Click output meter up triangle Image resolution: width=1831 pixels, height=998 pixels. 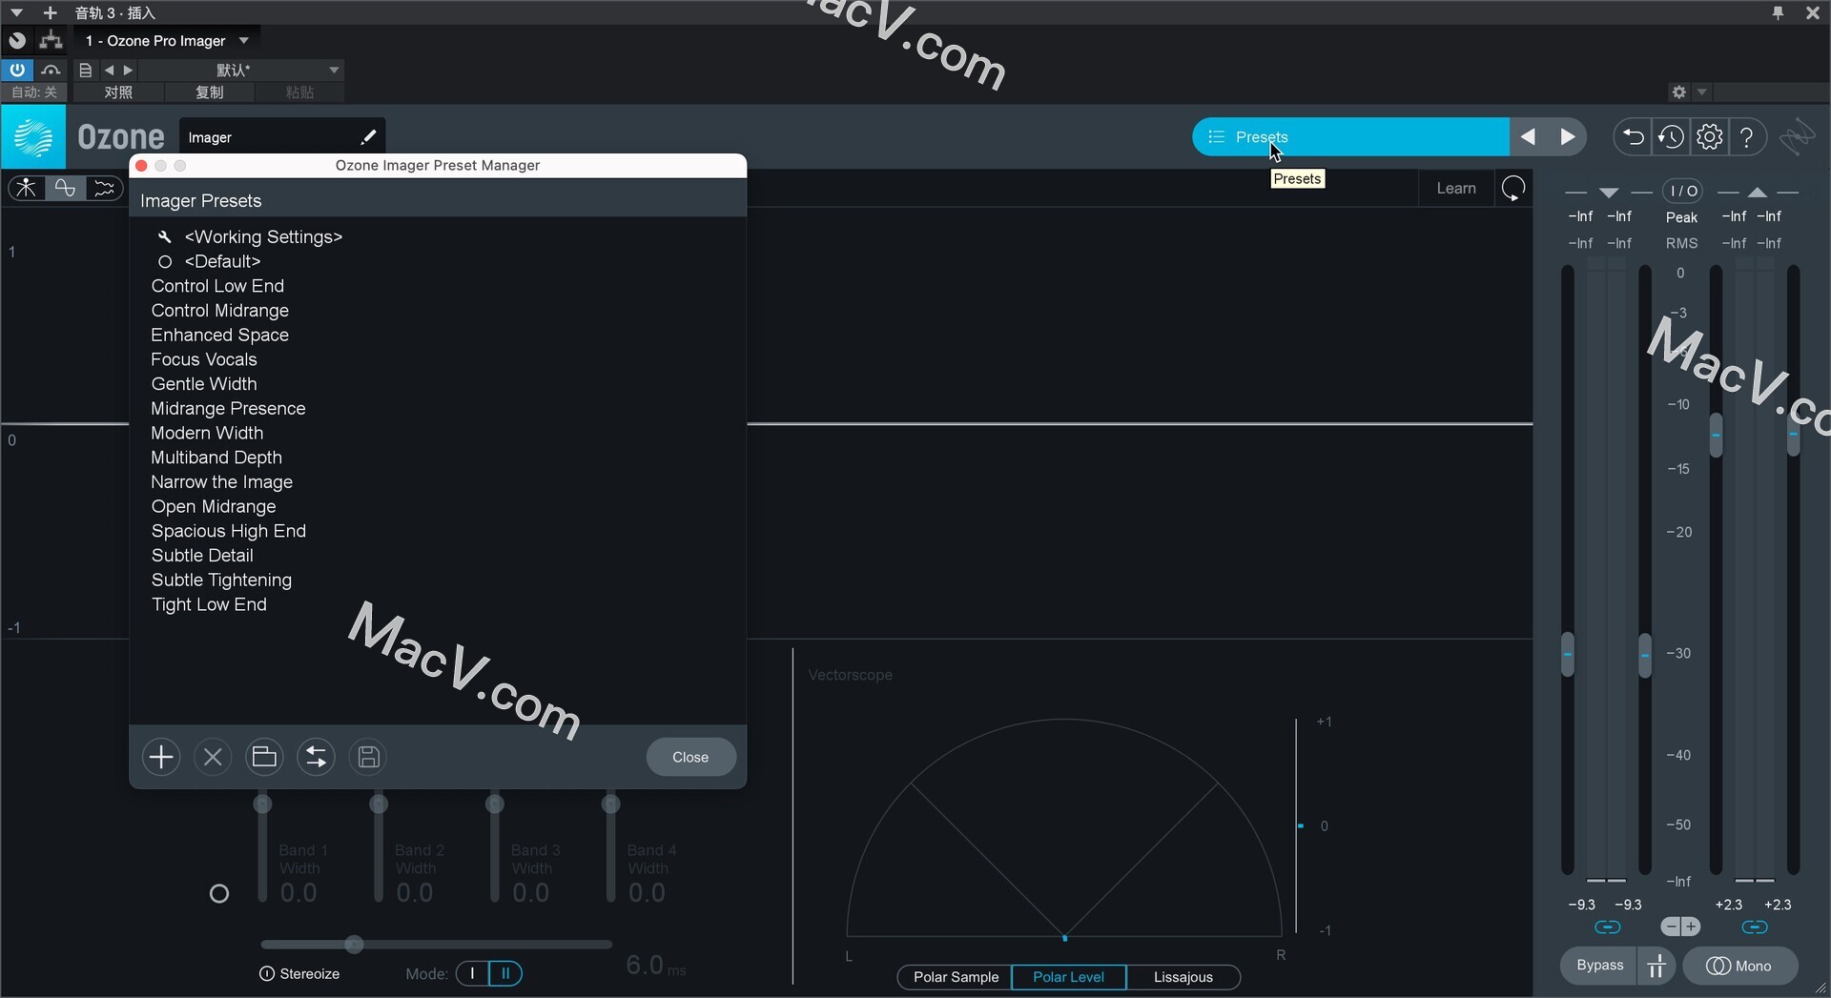1757,192
